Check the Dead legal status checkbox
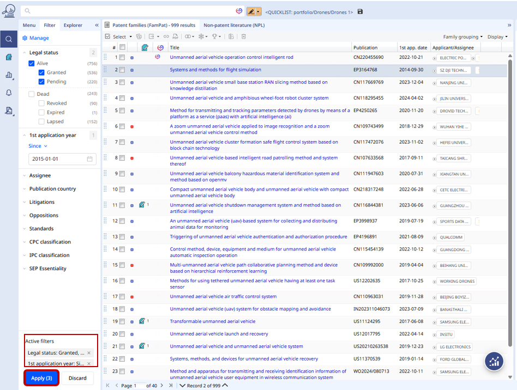This screenshot has height=390, width=517. (32, 94)
